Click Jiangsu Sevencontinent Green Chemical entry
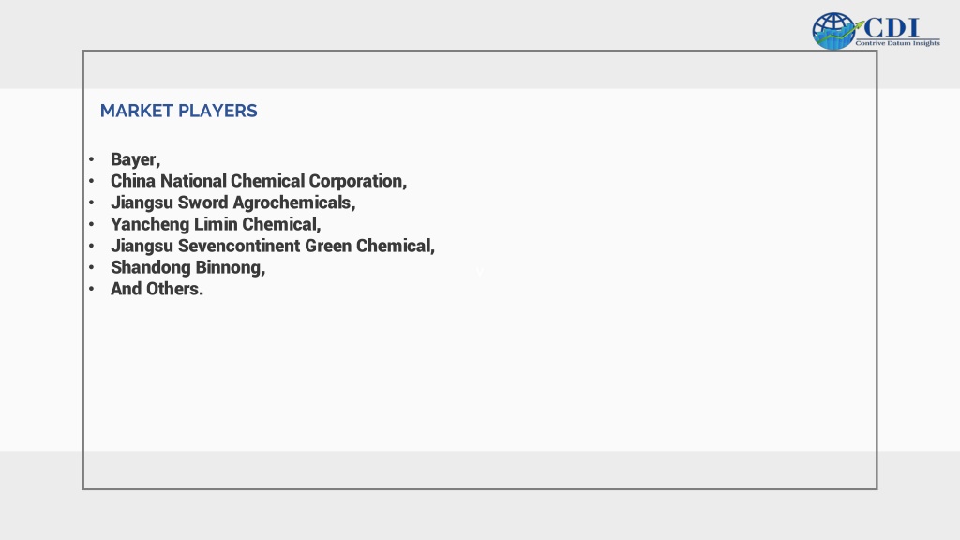This screenshot has width=960, height=540. (x=273, y=246)
